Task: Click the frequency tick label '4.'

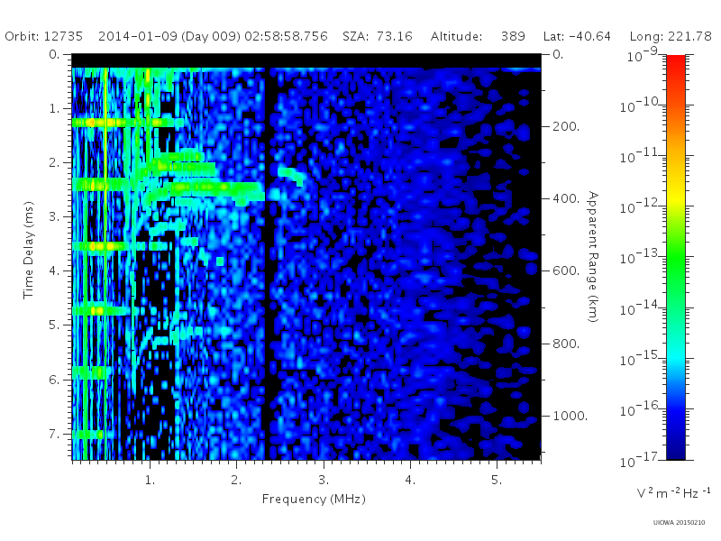Action: pyautogui.click(x=410, y=480)
